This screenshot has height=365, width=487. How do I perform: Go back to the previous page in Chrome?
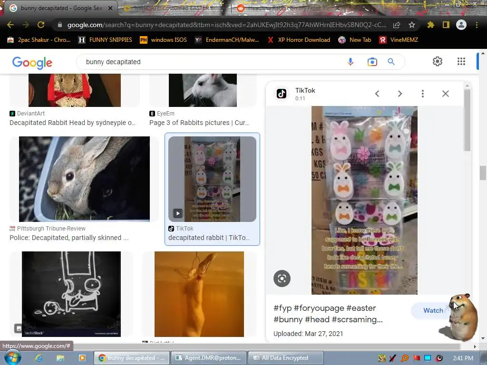tap(10, 25)
